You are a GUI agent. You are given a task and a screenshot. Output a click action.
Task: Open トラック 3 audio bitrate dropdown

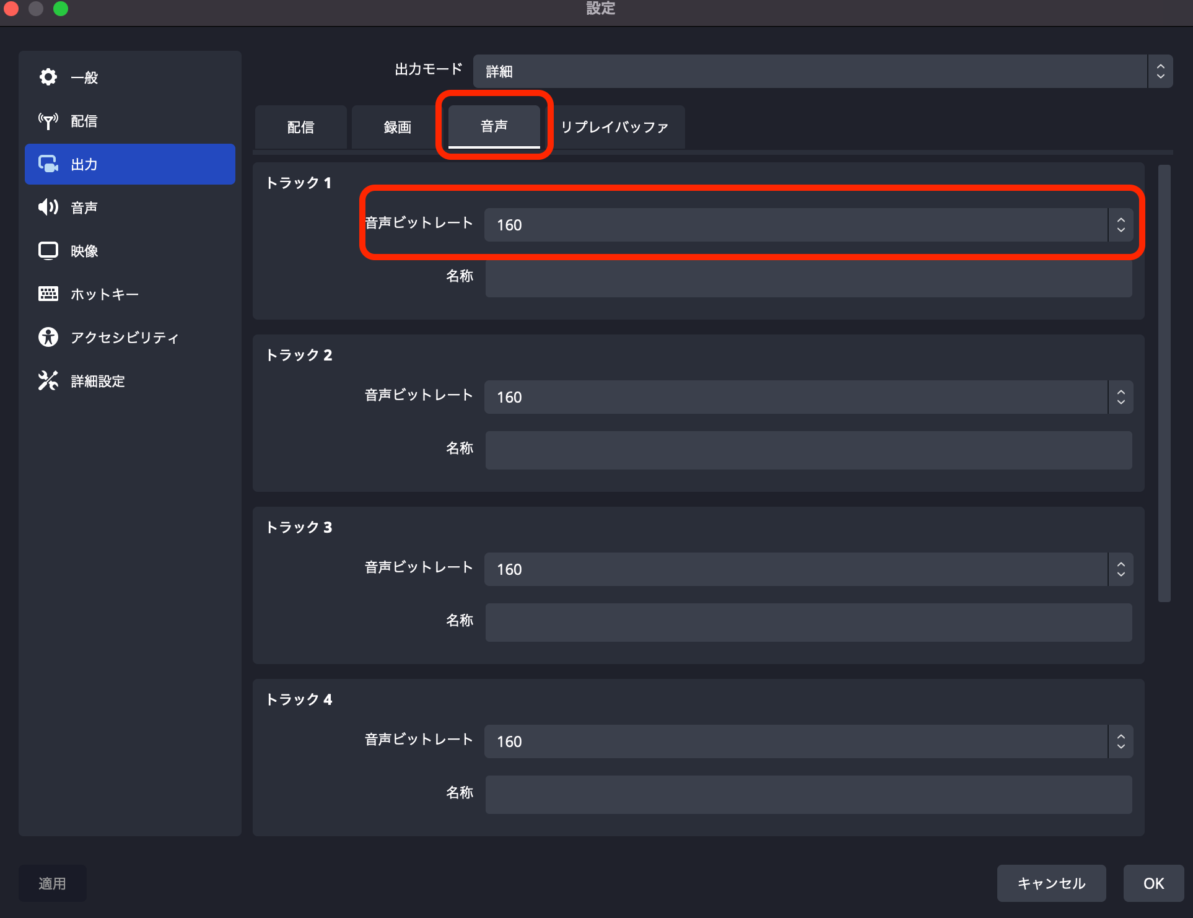point(1120,569)
